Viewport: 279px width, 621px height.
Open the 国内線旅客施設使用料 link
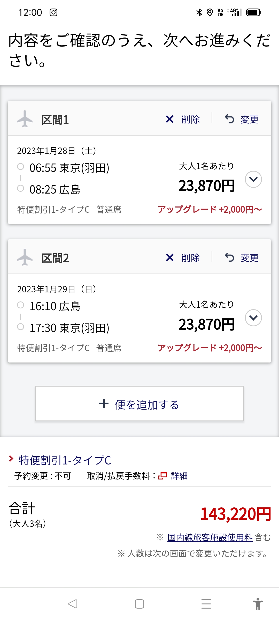point(210,537)
